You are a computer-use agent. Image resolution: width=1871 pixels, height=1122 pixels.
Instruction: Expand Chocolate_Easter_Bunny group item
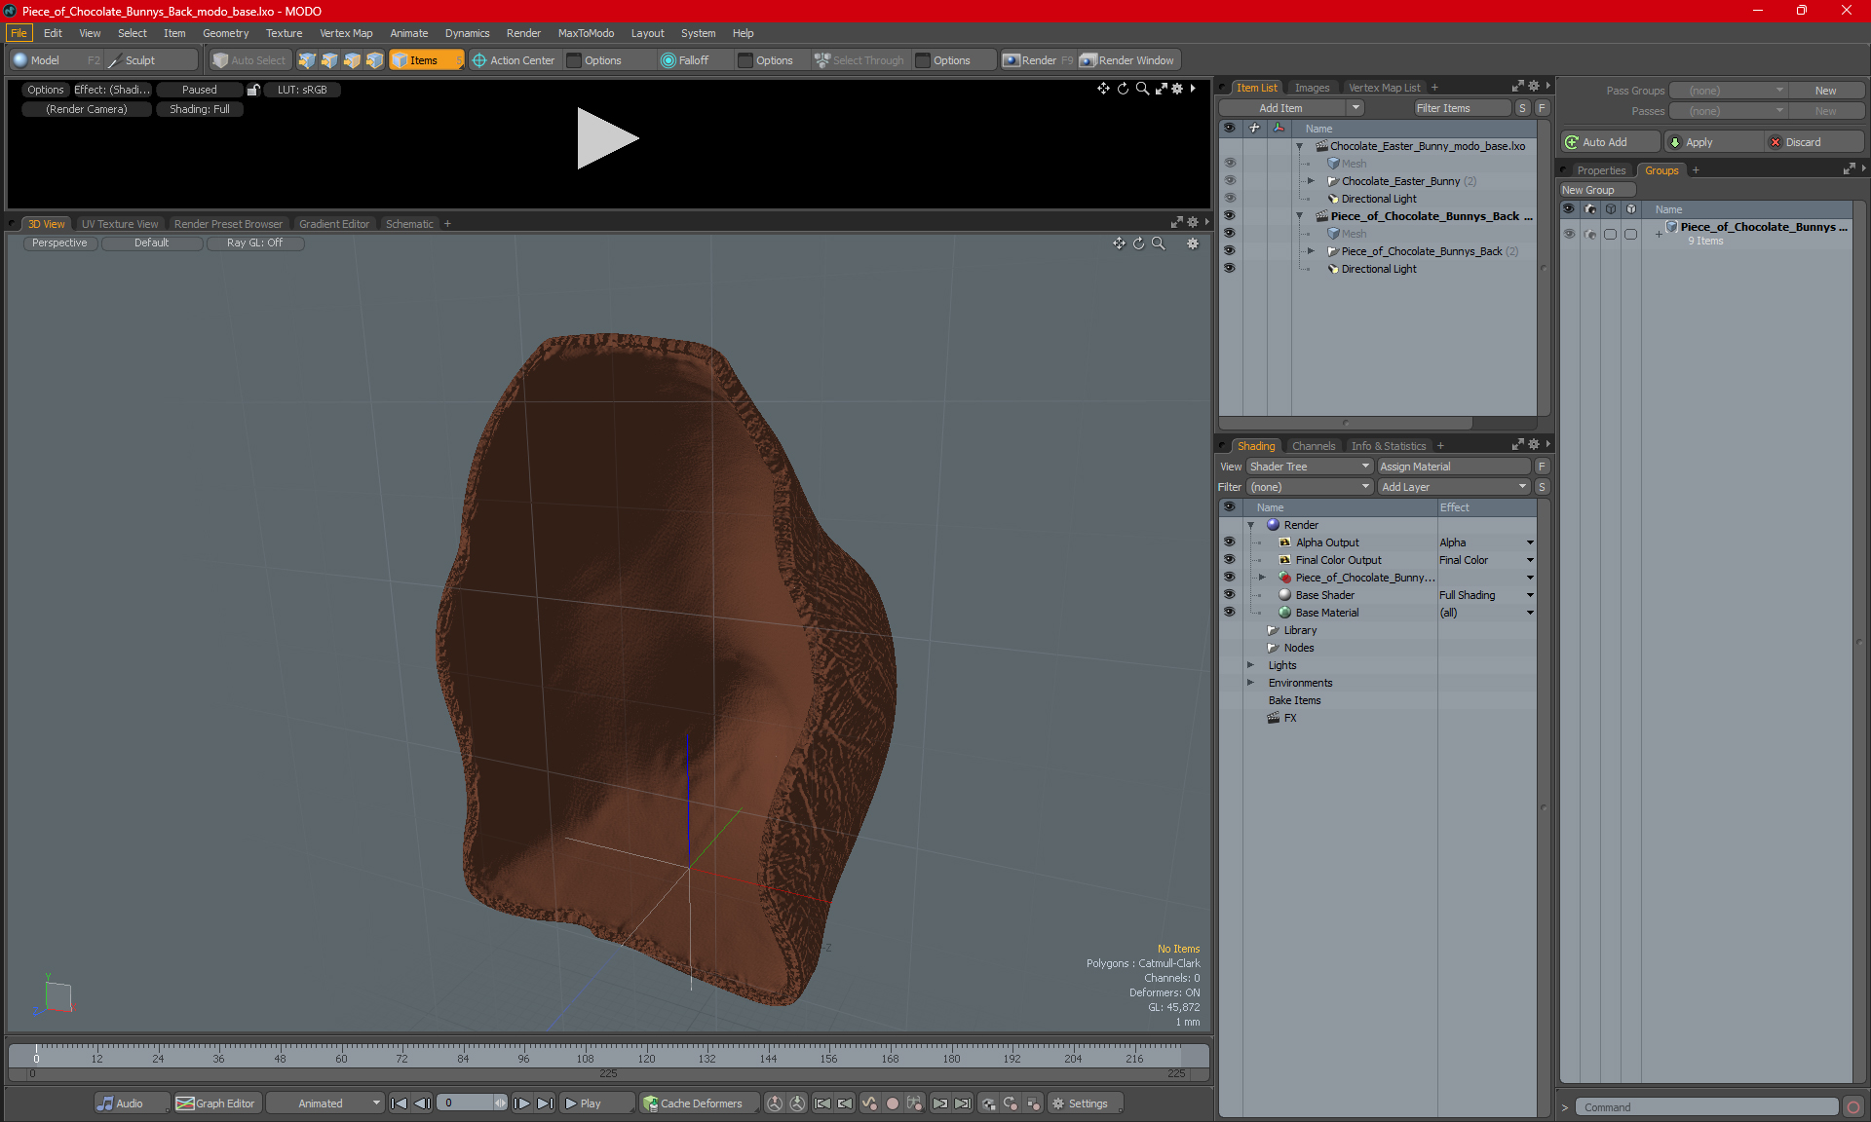tap(1311, 181)
